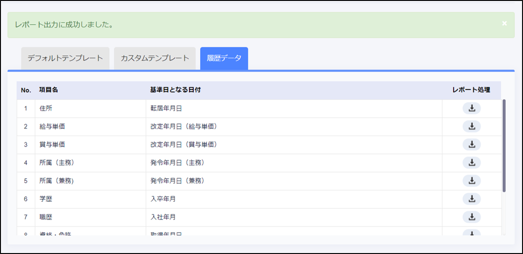Click the partially visible row 8 download icon
The width and height of the screenshot is (523, 254).
[x=471, y=233]
